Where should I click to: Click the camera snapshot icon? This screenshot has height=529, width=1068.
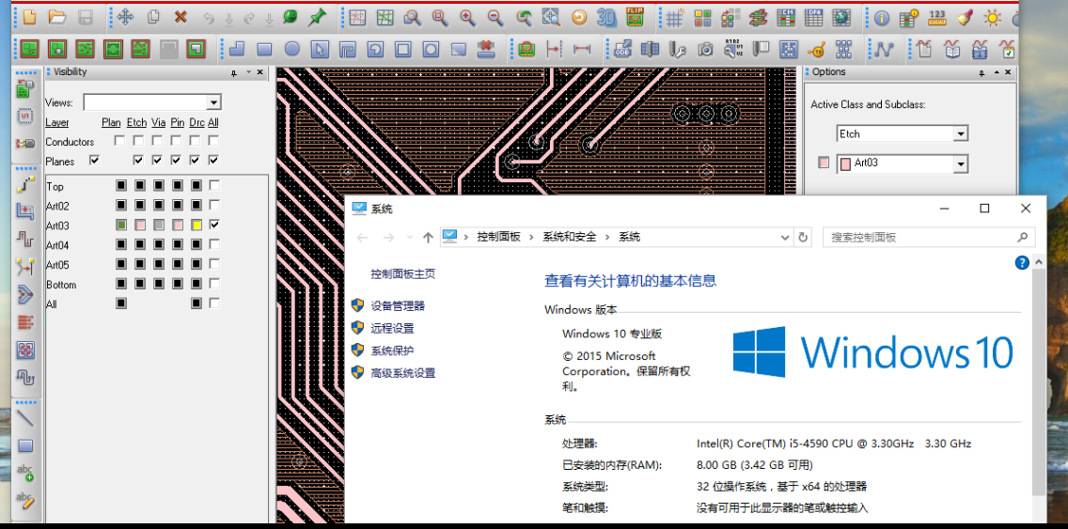point(706,49)
